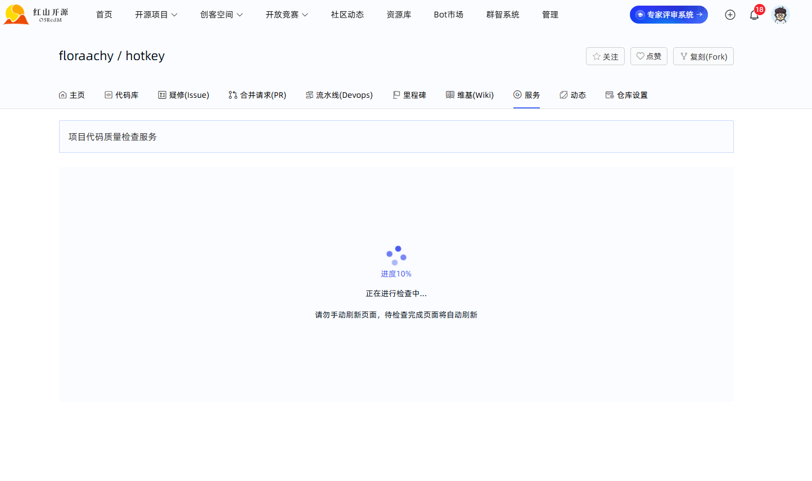Click the plus create icon
Image resolution: width=812 pixels, height=481 pixels.
(730, 15)
